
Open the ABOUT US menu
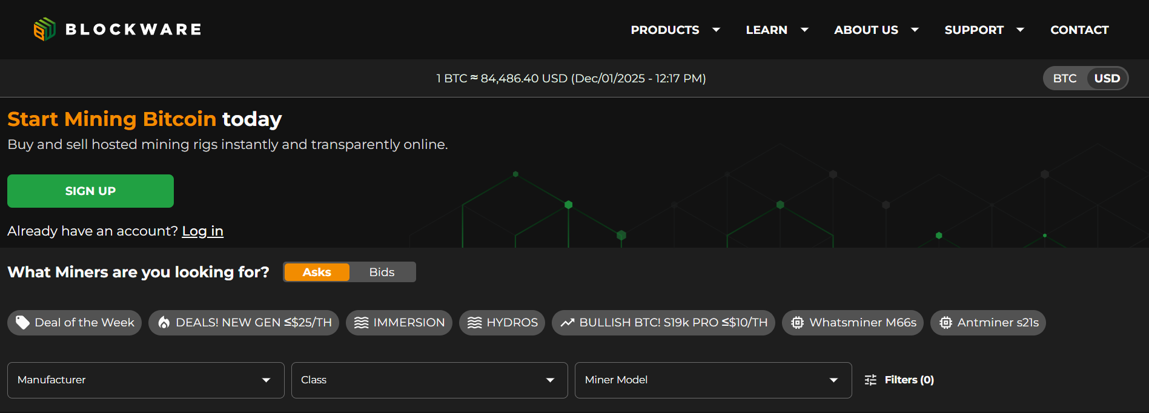point(866,30)
